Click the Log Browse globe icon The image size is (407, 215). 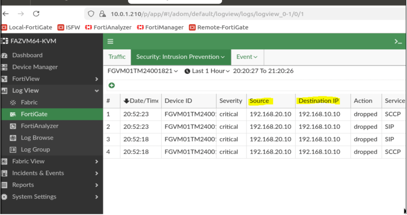click(x=13, y=138)
